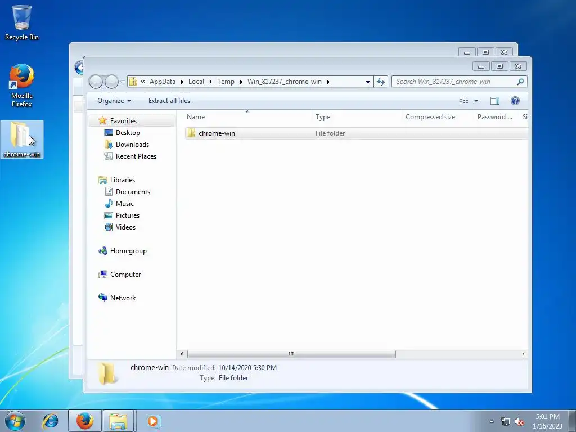Expand the arrow after AppData in address bar
The width and height of the screenshot is (576, 432).
coord(182,82)
